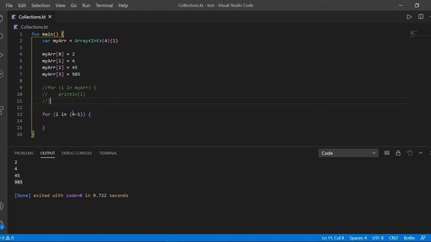
Task: Click line number 13 in gutter
Action: tap(20, 114)
